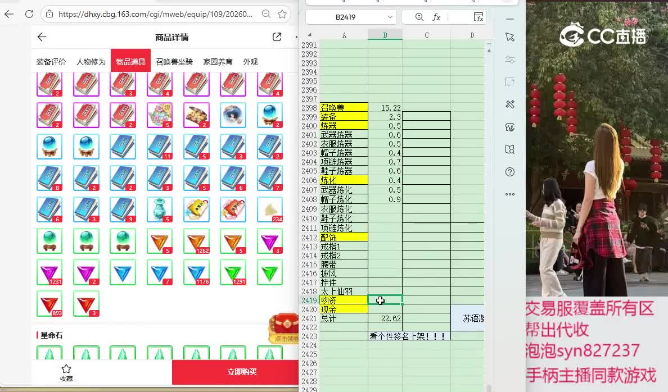This screenshot has width=668, height=392.
Task: Open the Name Box dropdown arrow
Action: pos(390,17)
